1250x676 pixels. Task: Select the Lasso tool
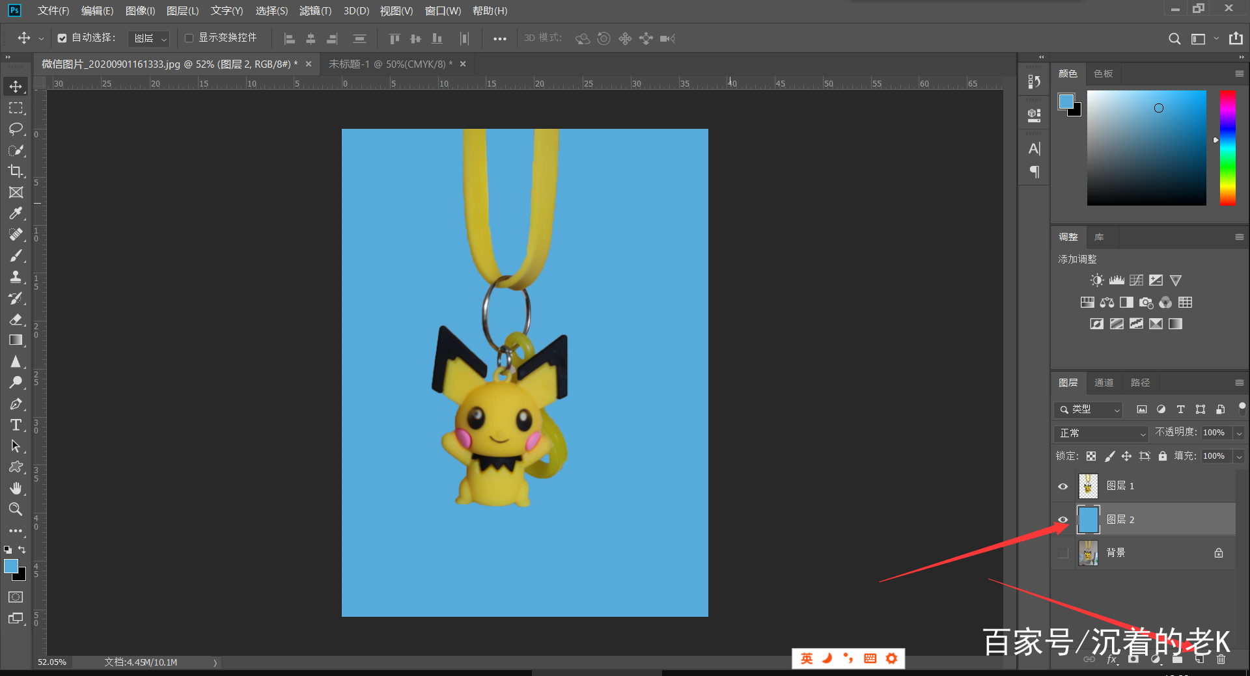[16, 129]
